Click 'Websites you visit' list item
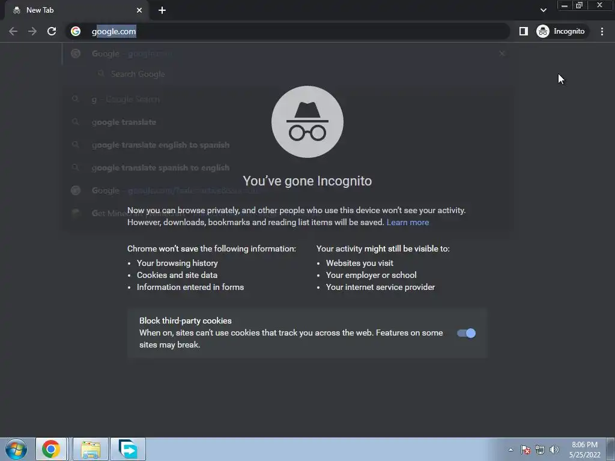This screenshot has height=461, width=615. coord(359,263)
